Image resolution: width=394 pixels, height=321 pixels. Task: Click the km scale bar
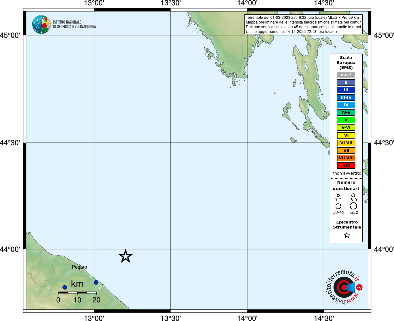77,292
